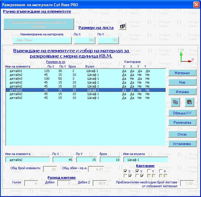Click the Нов button
Viewport: 201px width, 197px height.
(182, 82)
